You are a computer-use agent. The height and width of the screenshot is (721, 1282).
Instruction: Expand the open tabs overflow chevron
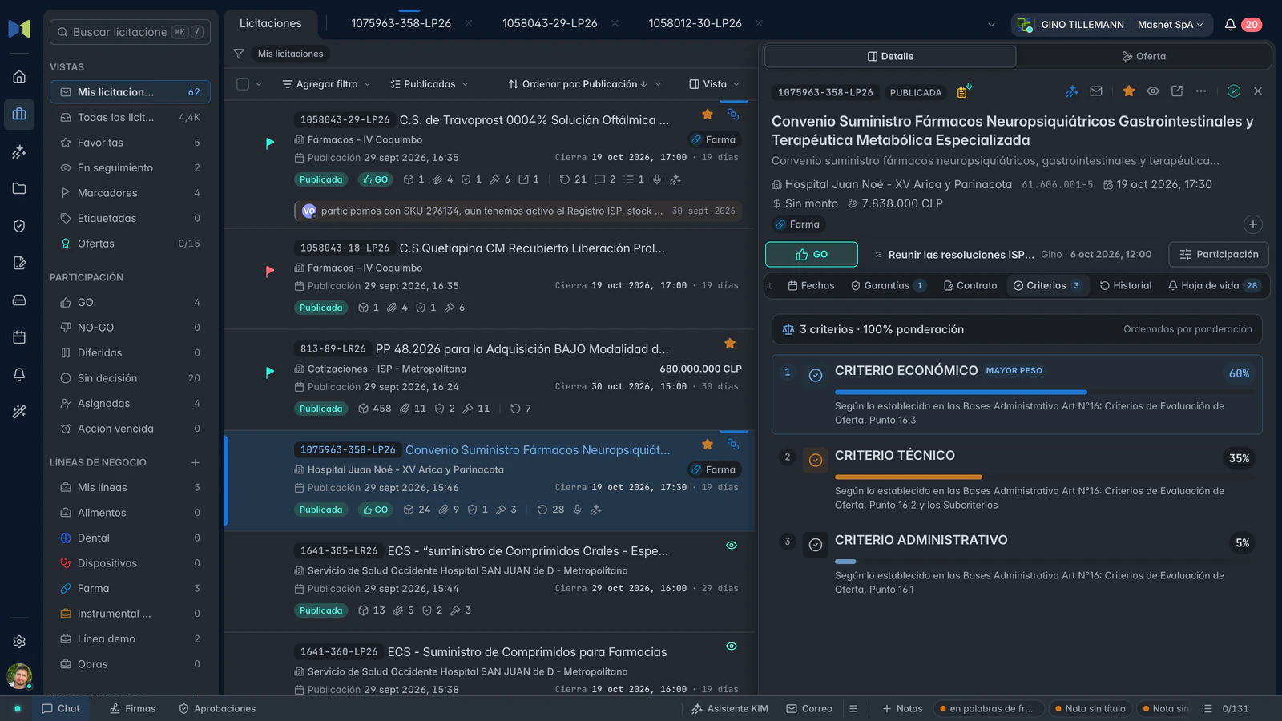(991, 25)
